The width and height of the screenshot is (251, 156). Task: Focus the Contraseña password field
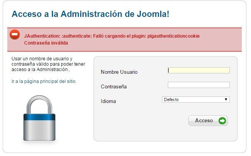point(199,85)
